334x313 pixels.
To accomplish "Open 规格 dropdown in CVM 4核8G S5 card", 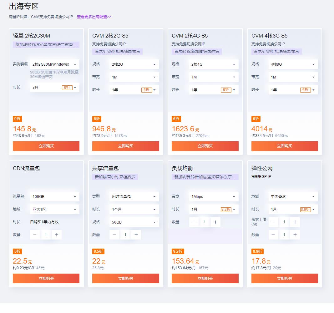I will click(293, 64).
